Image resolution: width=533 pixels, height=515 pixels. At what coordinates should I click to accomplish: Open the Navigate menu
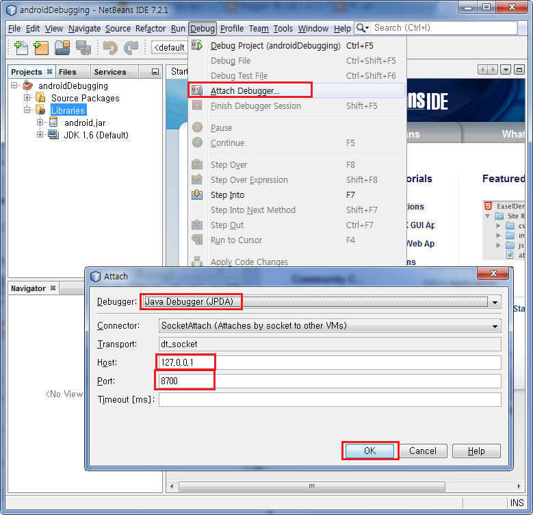[x=84, y=29]
